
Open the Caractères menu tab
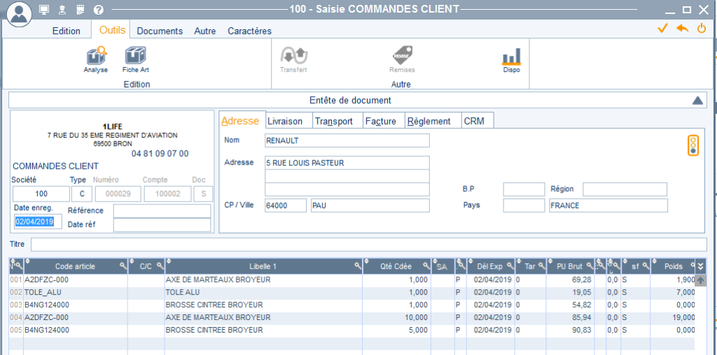pyautogui.click(x=250, y=31)
